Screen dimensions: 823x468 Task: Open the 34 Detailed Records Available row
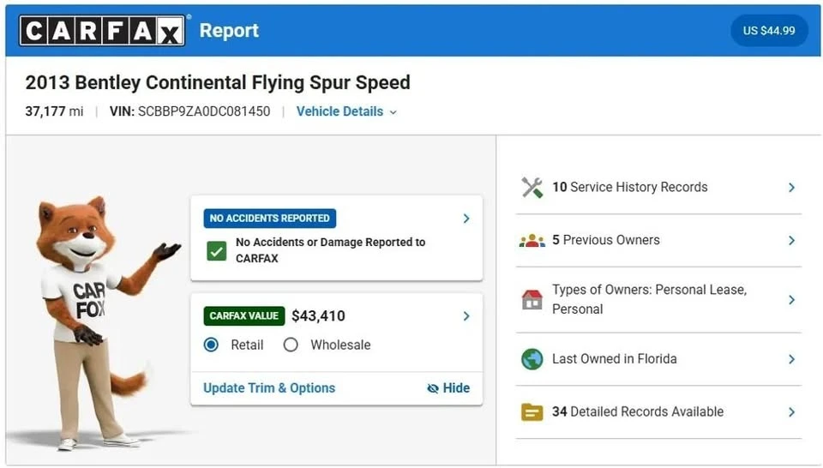tap(658, 412)
